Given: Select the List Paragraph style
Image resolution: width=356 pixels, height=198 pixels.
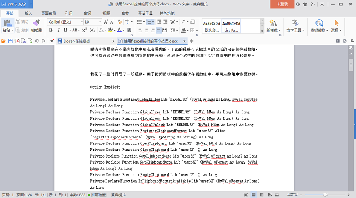Looking at the screenshot, I should point(231,26).
